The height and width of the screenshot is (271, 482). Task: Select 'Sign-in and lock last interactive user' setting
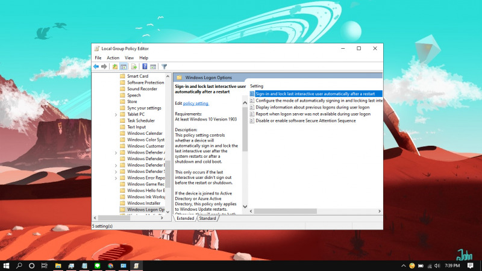316,94
